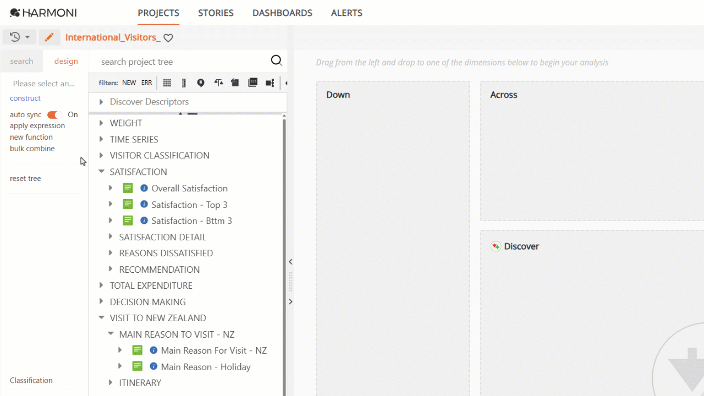Click the tag filter icon
This screenshot has height=396, width=704.
coord(235,83)
